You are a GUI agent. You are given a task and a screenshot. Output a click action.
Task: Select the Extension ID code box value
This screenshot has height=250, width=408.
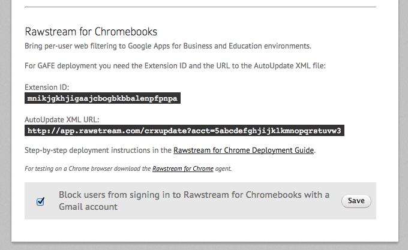(103, 98)
